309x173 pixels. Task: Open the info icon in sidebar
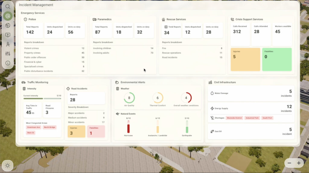click(x=8, y=63)
